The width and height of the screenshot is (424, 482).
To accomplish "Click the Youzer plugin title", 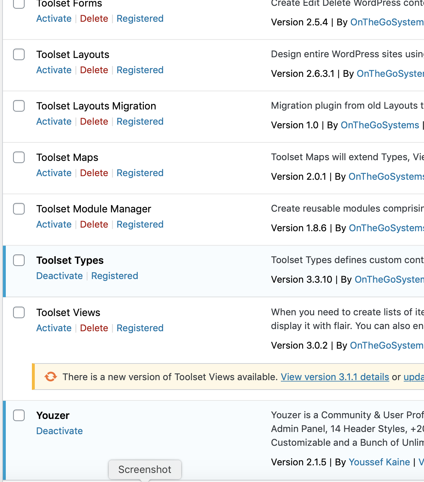I will pyautogui.click(x=53, y=415).
